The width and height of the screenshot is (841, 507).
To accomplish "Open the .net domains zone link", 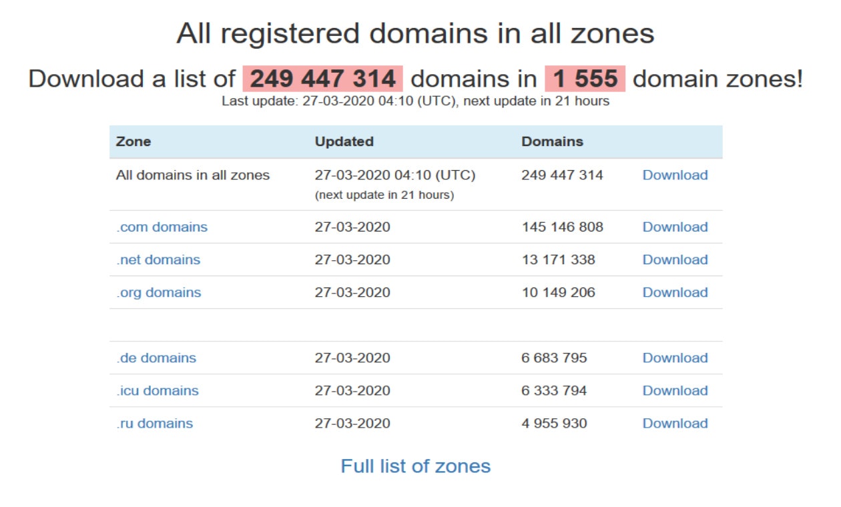I will 158,260.
